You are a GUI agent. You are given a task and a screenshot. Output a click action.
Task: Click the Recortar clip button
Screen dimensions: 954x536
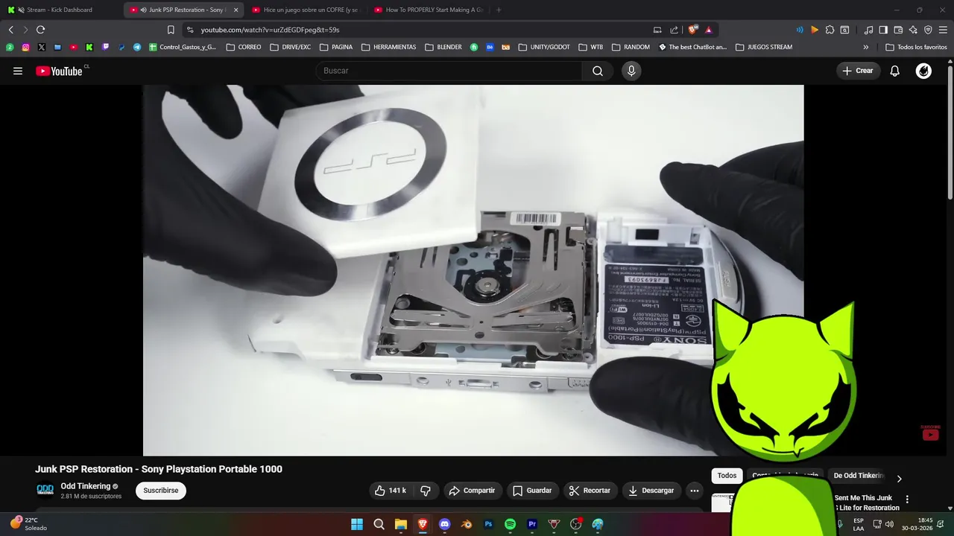point(590,491)
